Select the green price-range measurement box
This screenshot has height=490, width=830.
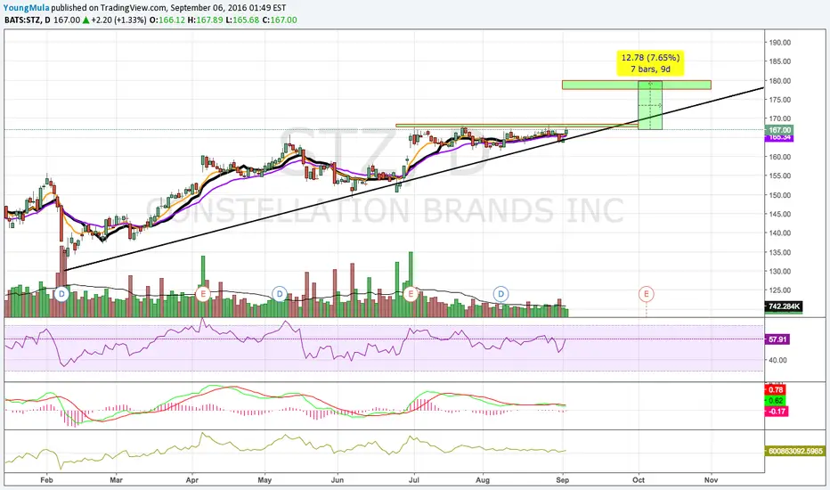pos(650,105)
